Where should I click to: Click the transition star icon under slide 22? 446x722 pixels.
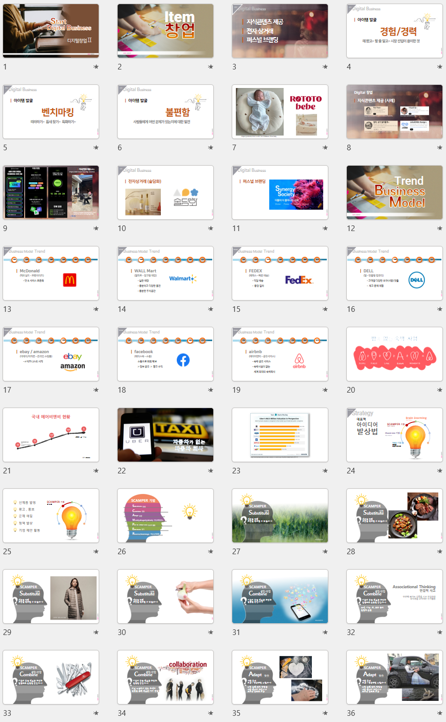pyautogui.click(x=210, y=471)
